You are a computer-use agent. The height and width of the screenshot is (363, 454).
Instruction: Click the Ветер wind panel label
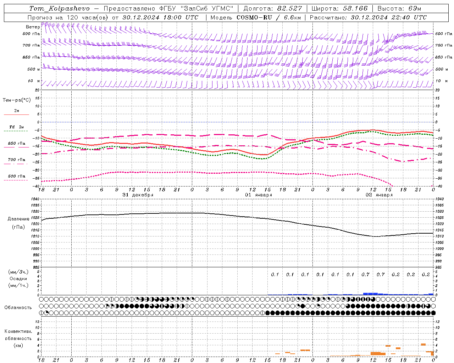tap(33, 27)
